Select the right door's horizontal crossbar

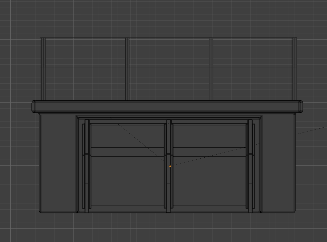(x=209, y=152)
